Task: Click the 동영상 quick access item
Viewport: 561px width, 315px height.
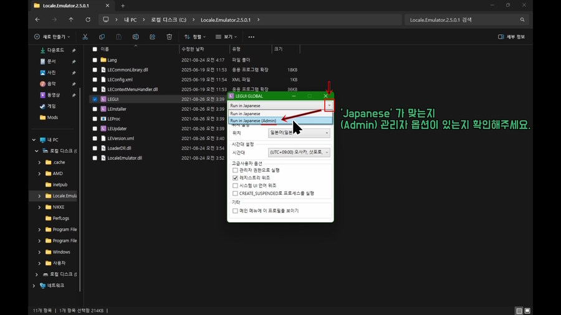Action: [54, 95]
